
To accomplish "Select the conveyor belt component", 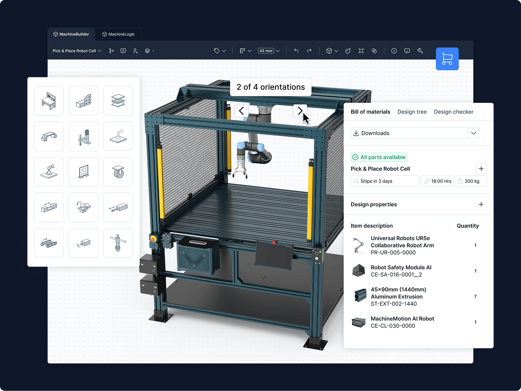I will point(49,243).
